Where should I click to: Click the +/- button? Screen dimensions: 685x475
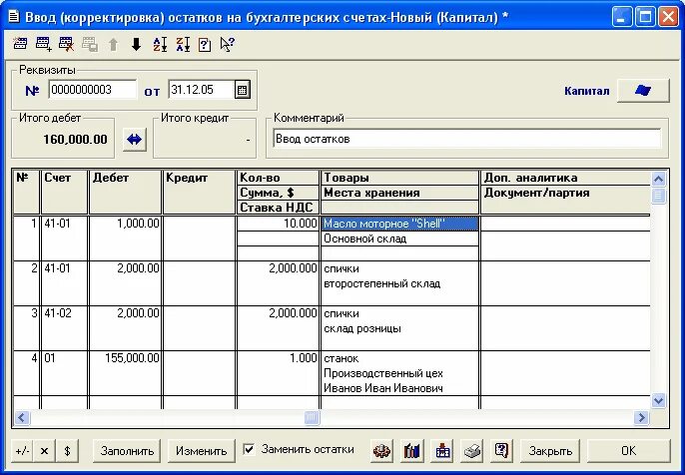pos(22,451)
